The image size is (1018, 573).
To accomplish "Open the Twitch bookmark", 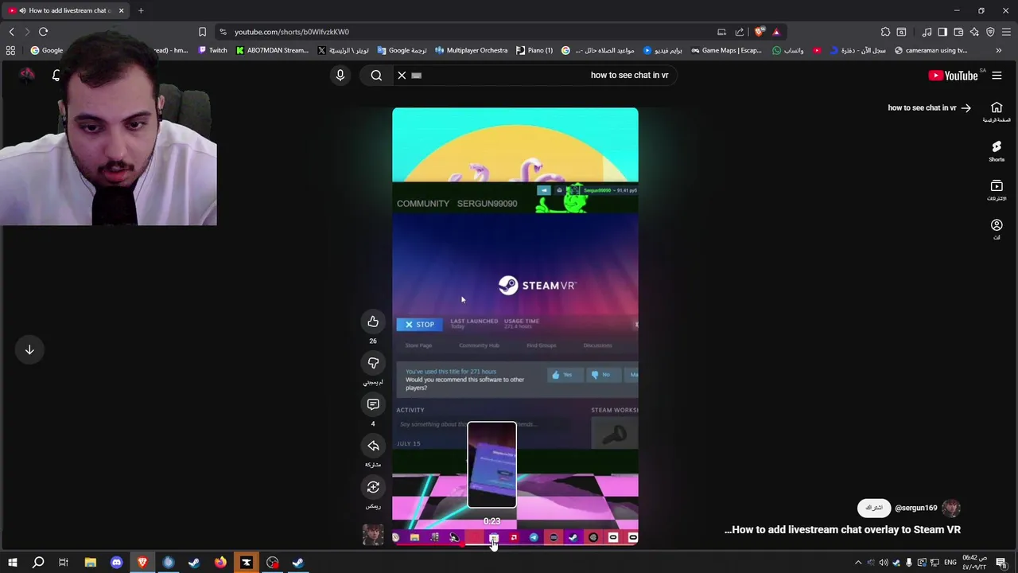I will (212, 50).
